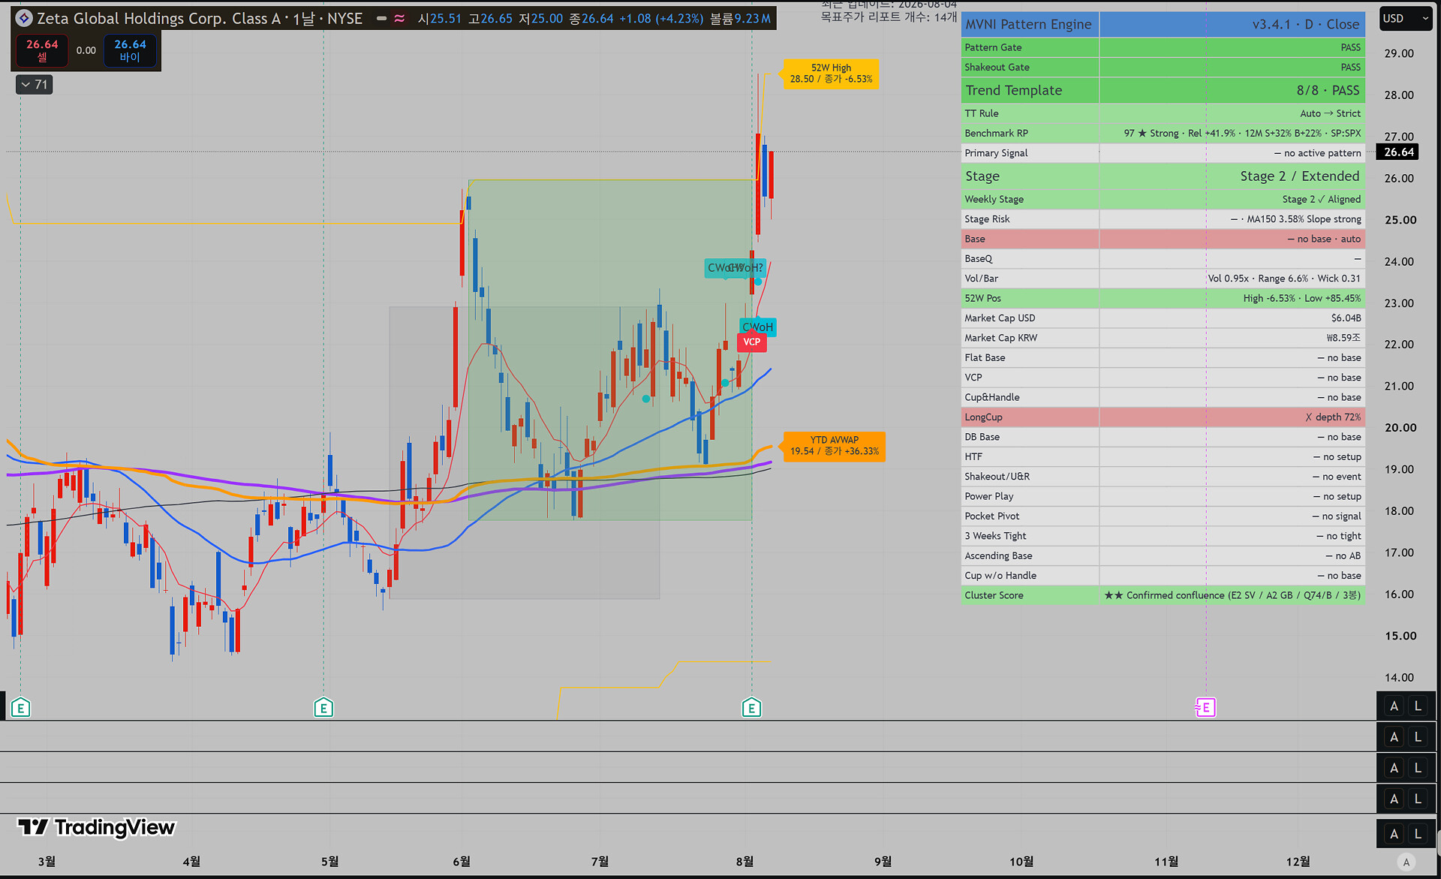The width and height of the screenshot is (1441, 879).
Task: Click the CWoH label above the VCP tag
Action: point(757,327)
